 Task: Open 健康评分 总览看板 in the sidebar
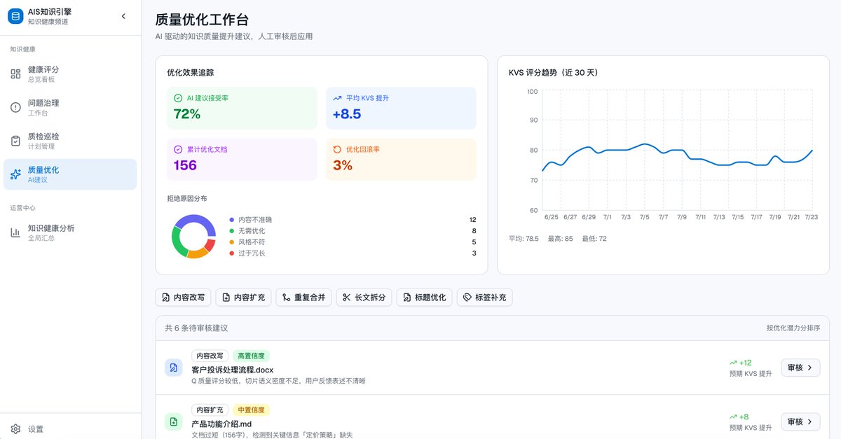point(70,74)
